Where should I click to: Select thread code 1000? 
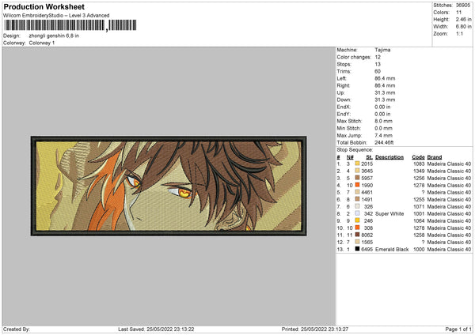[x=419, y=250]
